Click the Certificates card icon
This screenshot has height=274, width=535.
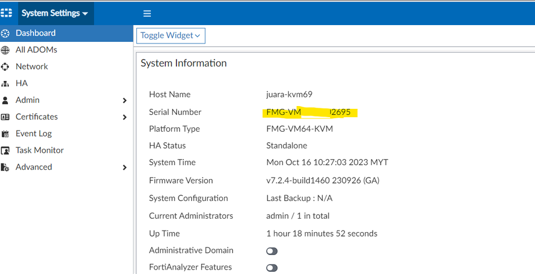(6, 117)
